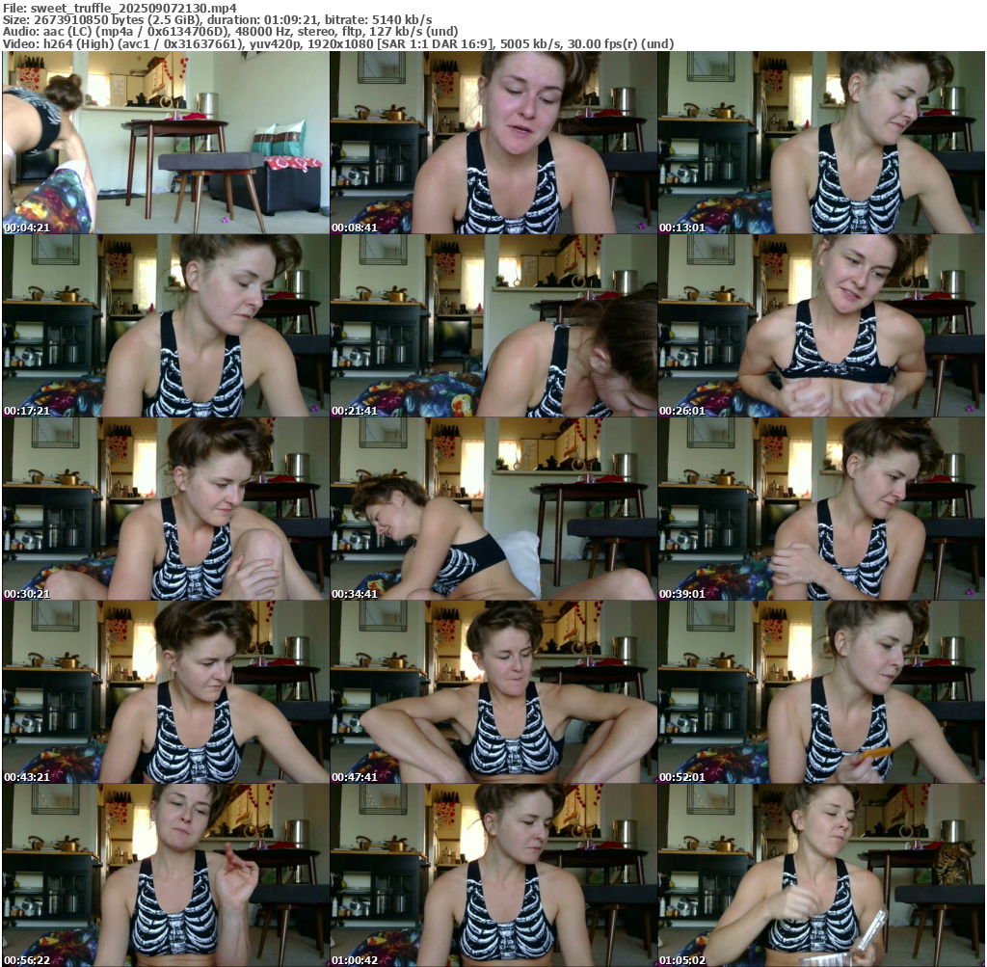987x967 pixels.
Task: Select the 00:13:01 video frame
Action: point(820,143)
